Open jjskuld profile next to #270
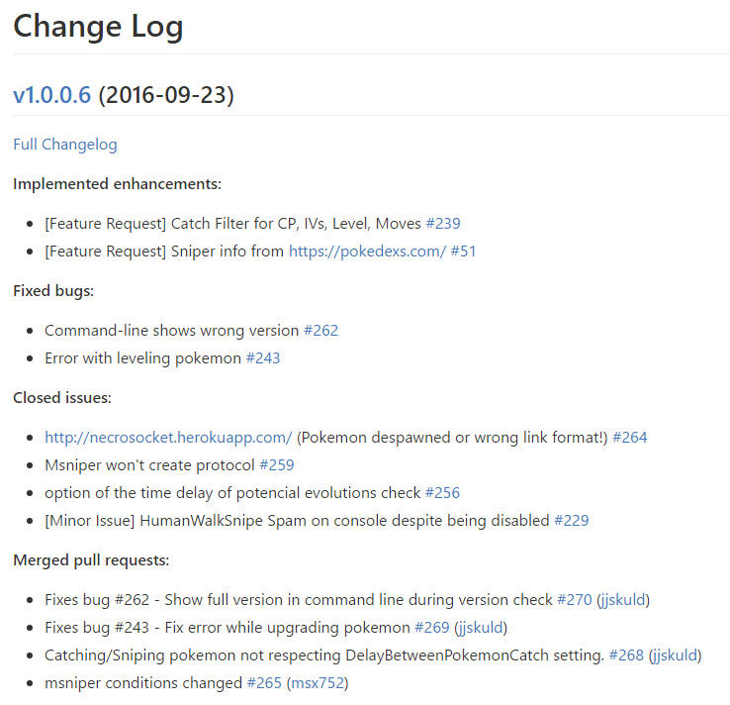 point(623,600)
